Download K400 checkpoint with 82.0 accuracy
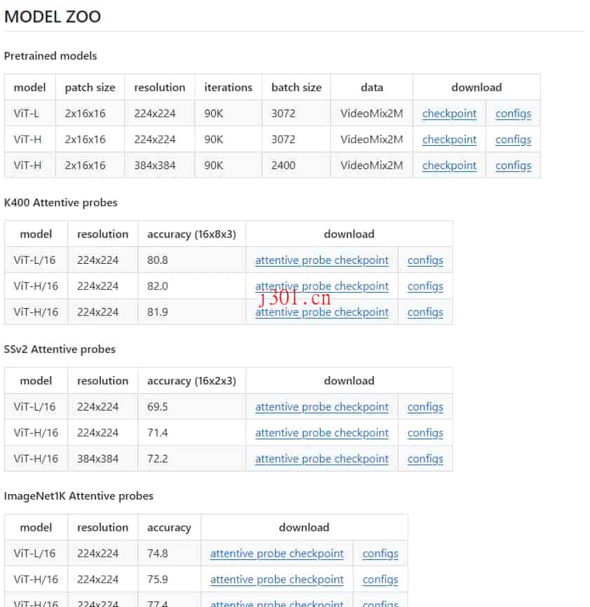 (322, 286)
